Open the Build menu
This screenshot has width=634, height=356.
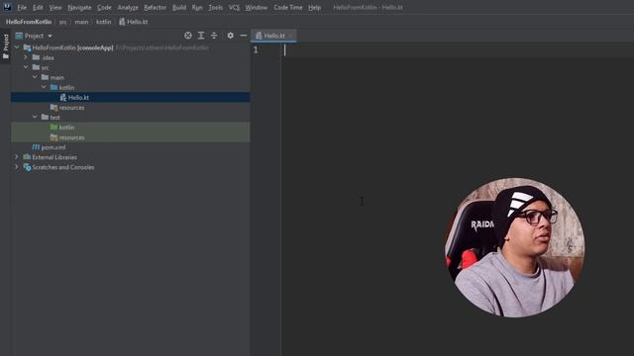(x=179, y=7)
